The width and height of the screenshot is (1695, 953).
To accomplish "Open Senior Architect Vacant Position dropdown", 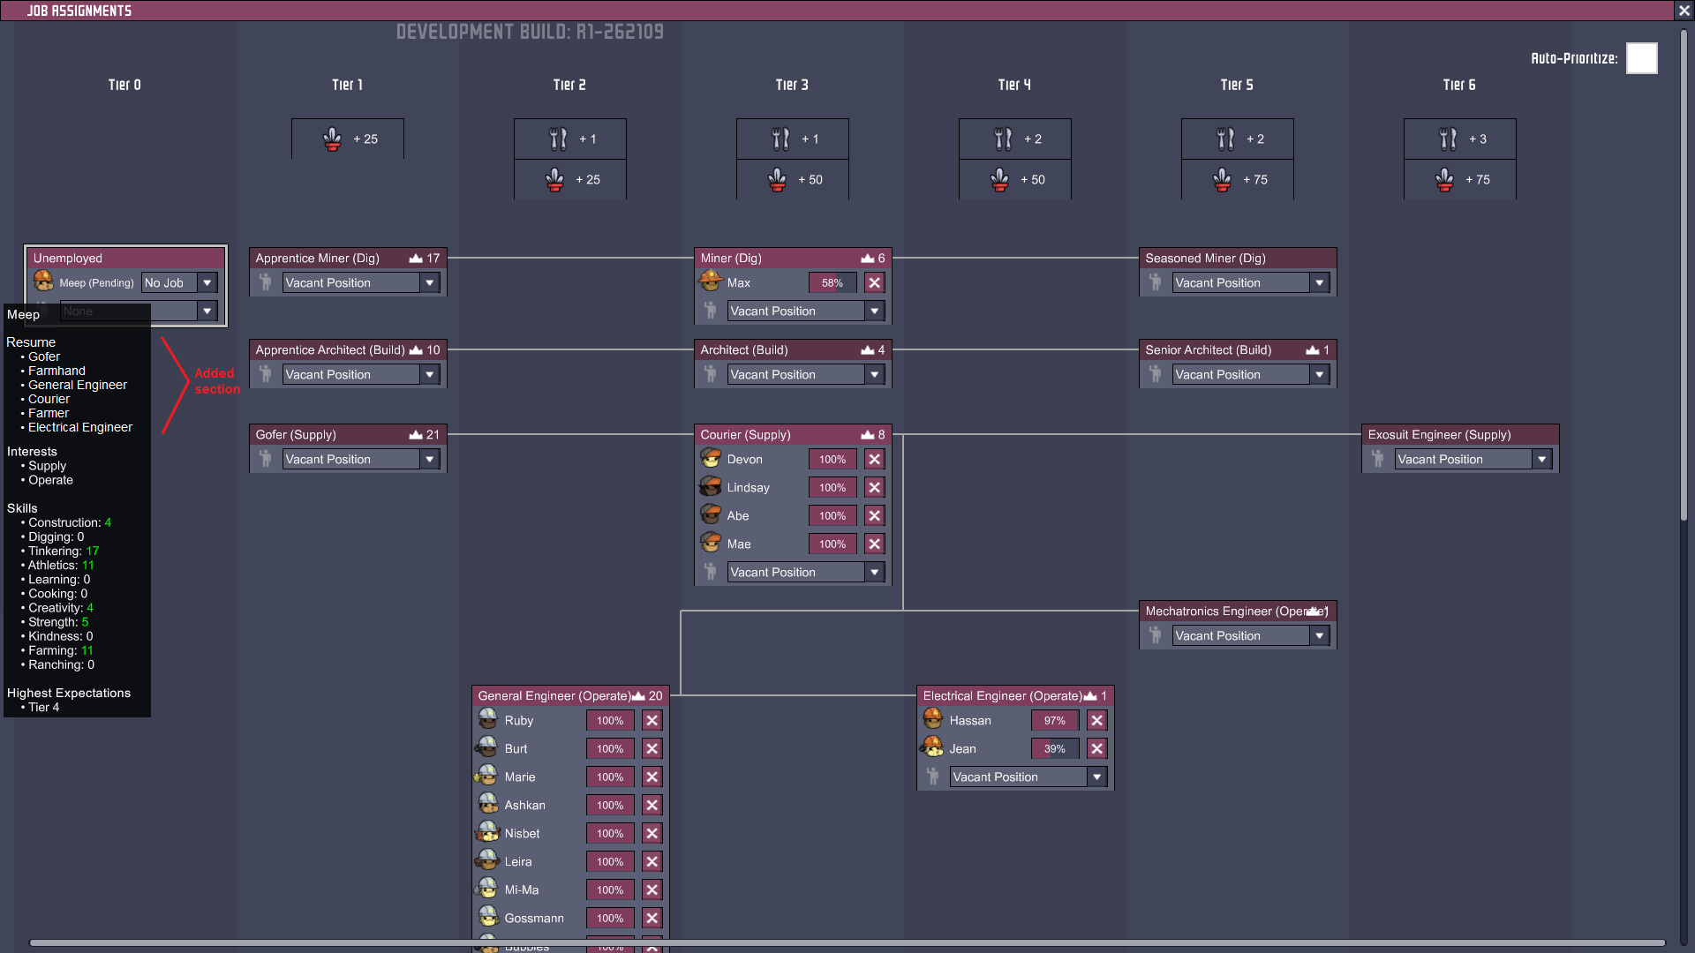I will click(x=1319, y=375).
